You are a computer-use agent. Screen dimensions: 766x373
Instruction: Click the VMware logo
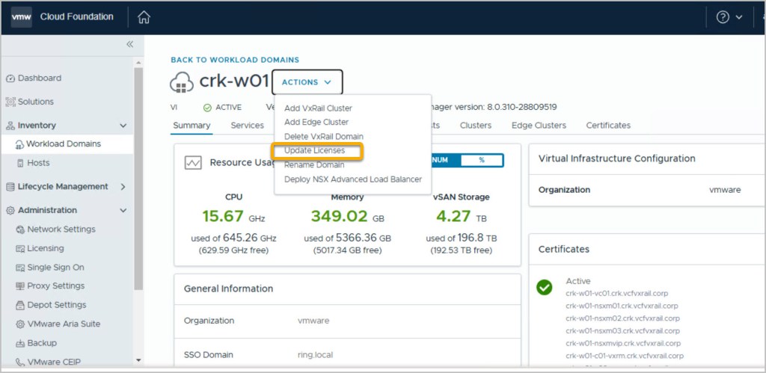(x=21, y=17)
